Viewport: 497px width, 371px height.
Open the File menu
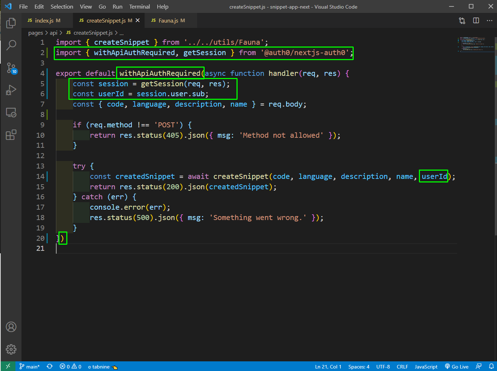[23, 6]
